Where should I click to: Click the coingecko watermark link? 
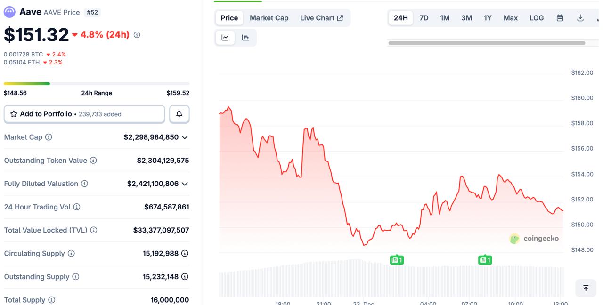pyautogui.click(x=534, y=239)
